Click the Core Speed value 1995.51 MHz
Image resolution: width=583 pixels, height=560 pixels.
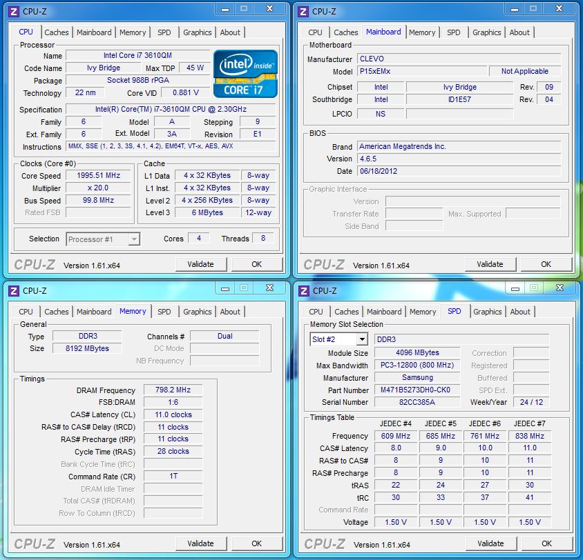point(99,175)
